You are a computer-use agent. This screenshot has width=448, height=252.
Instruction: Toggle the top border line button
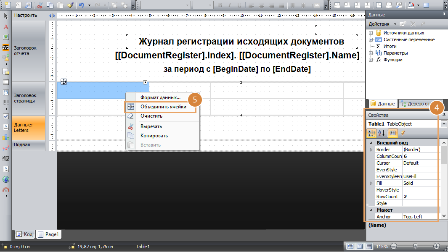coord(337,5)
